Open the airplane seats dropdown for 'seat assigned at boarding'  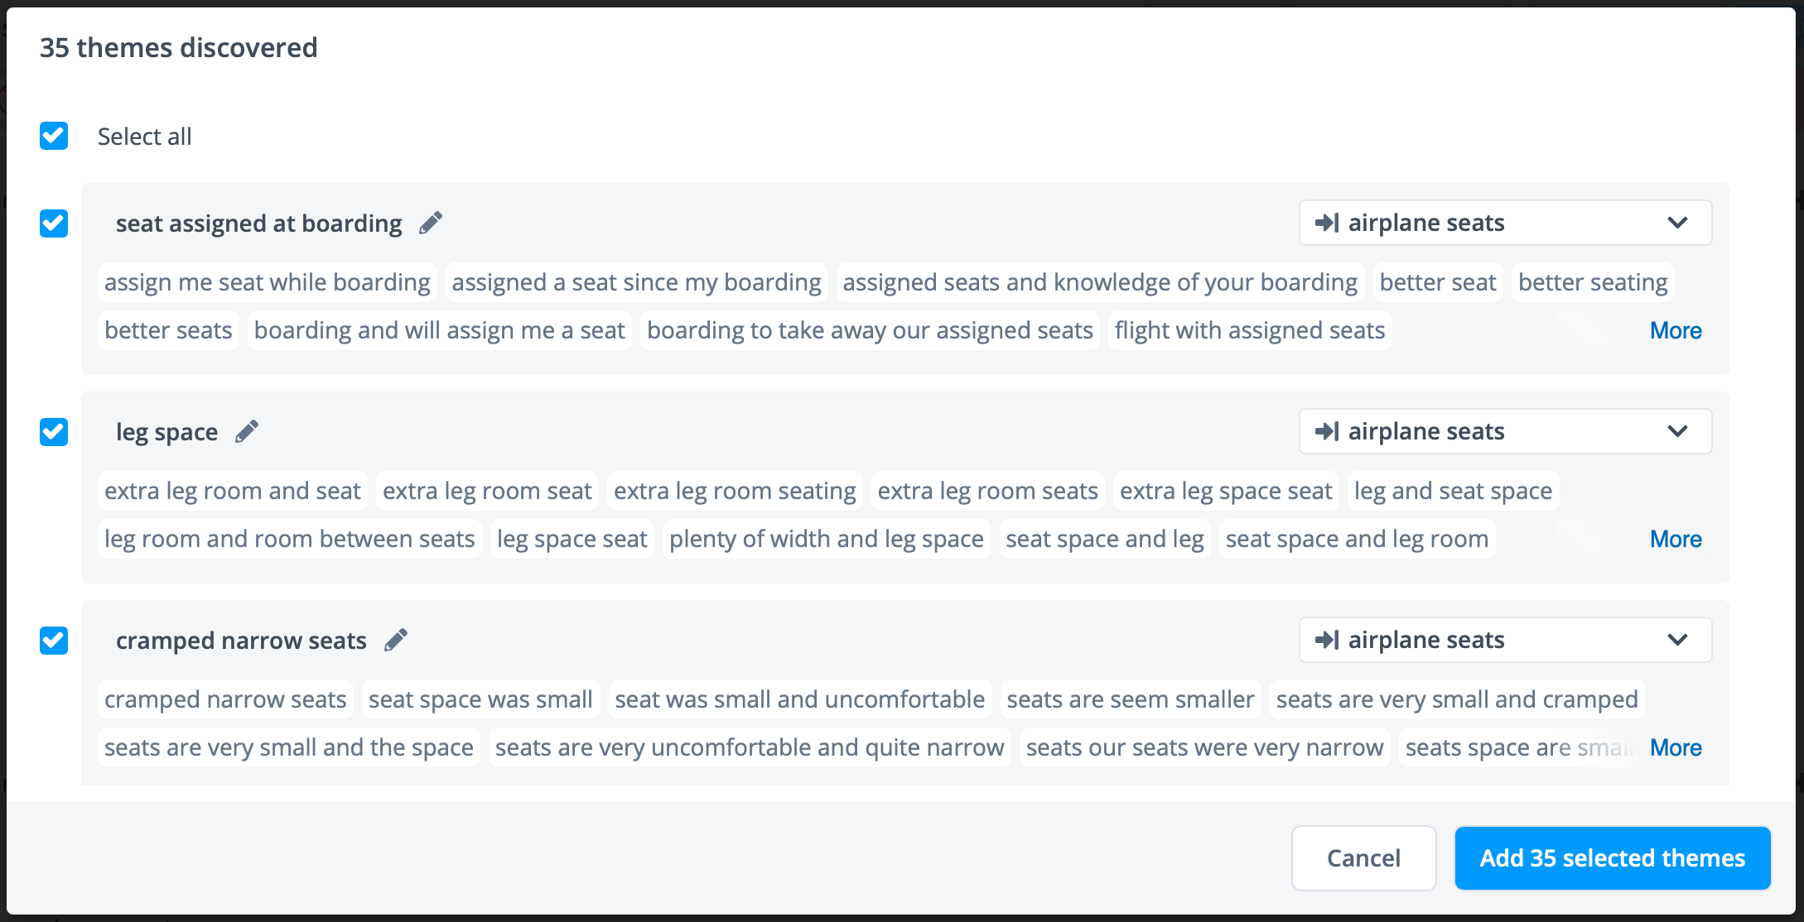pyautogui.click(x=1505, y=223)
